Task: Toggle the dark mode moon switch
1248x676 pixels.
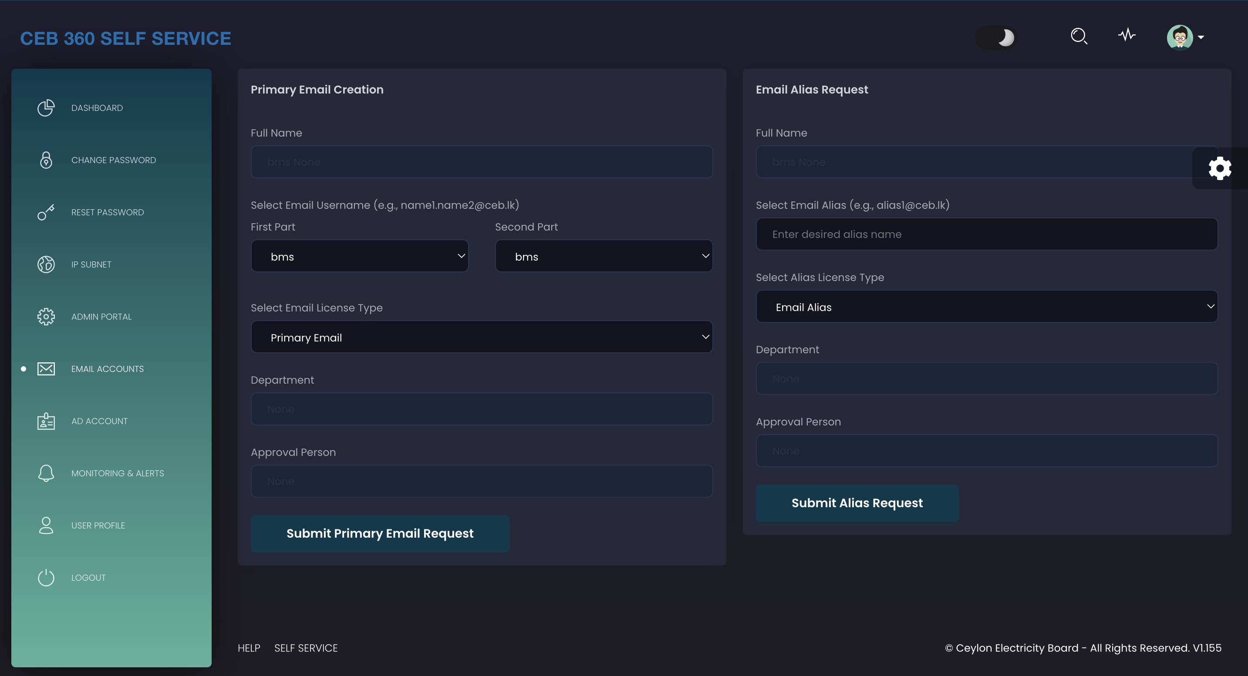Action: pyautogui.click(x=995, y=37)
